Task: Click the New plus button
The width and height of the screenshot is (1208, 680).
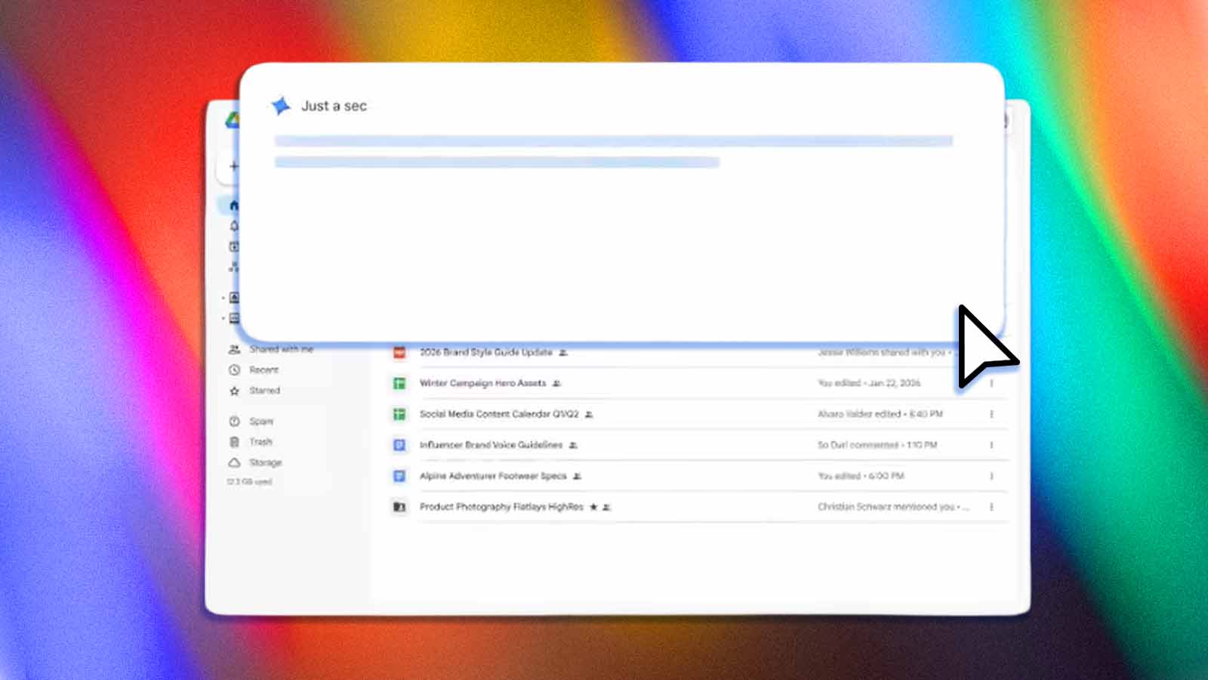Action: (235, 165)
